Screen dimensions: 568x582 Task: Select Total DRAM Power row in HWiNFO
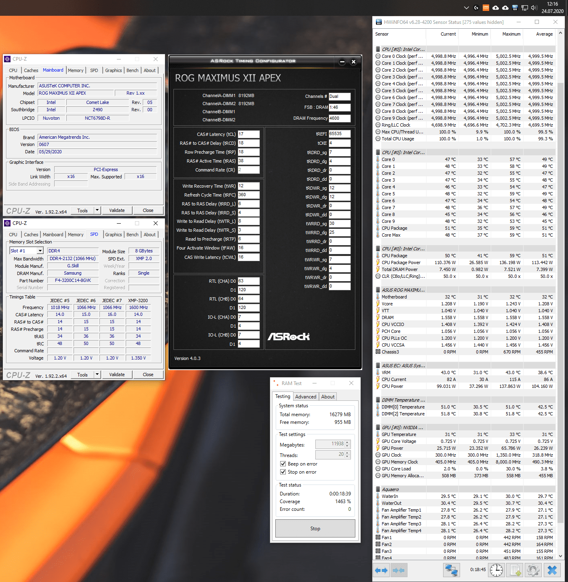pos(465,269)
